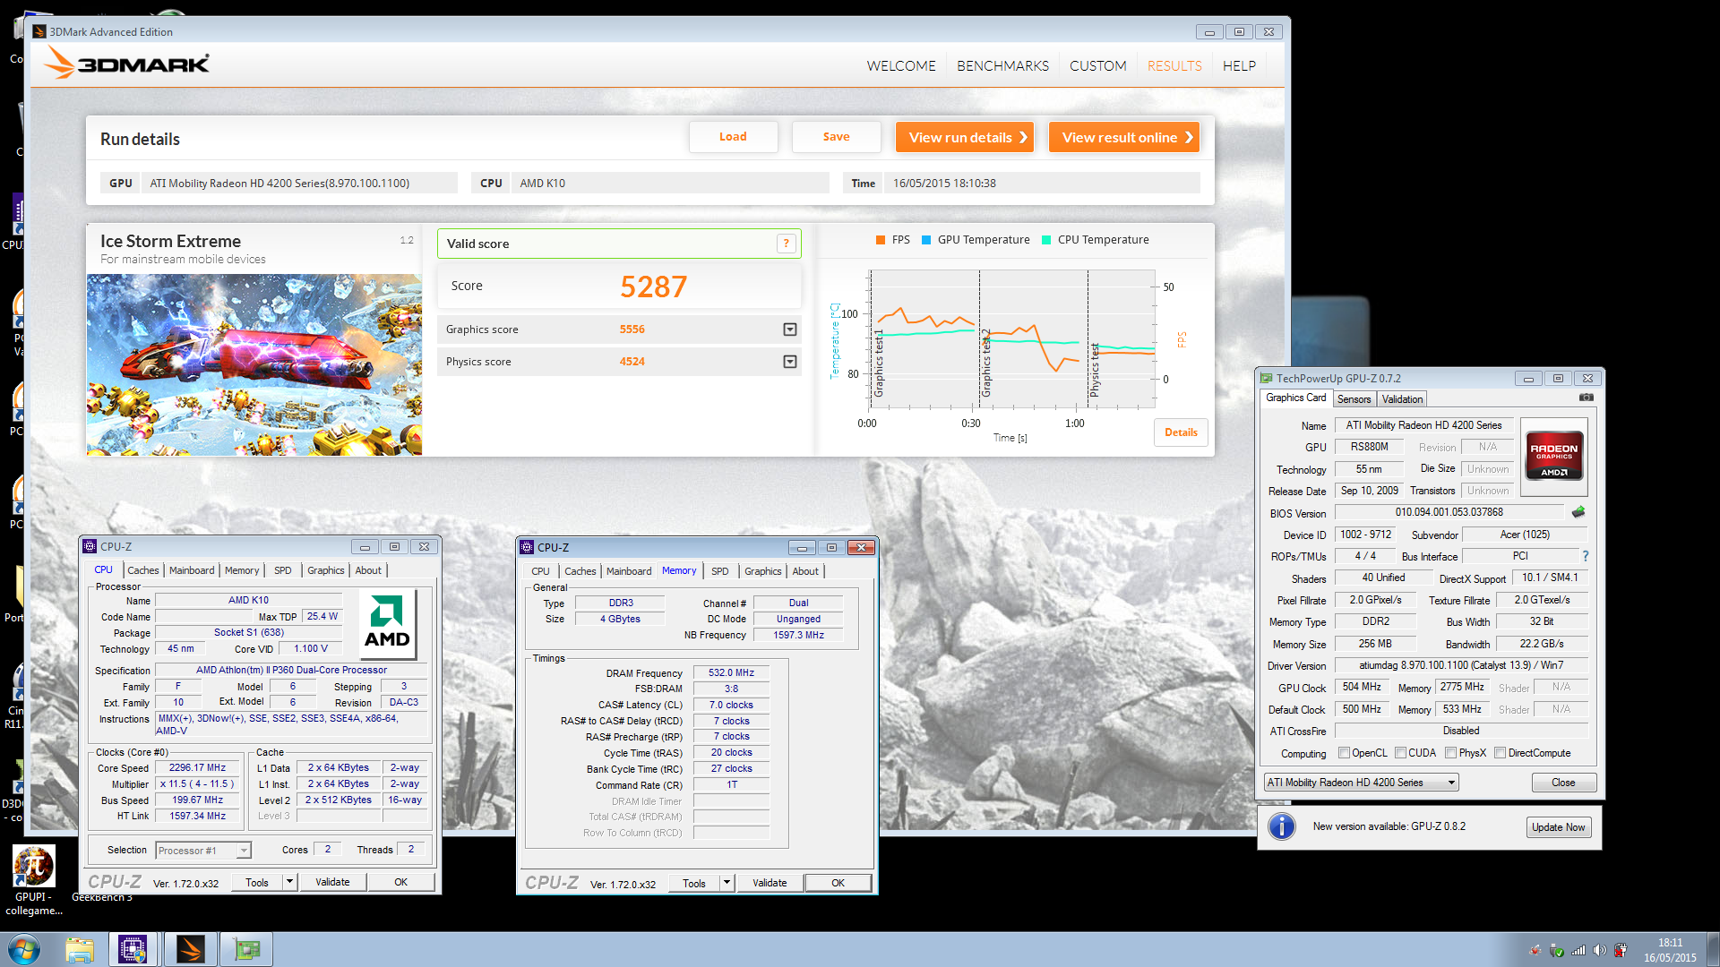1720x967 pixels.
Task: Click OK in Memory CPU-Z window
Action: click(838, 883)
